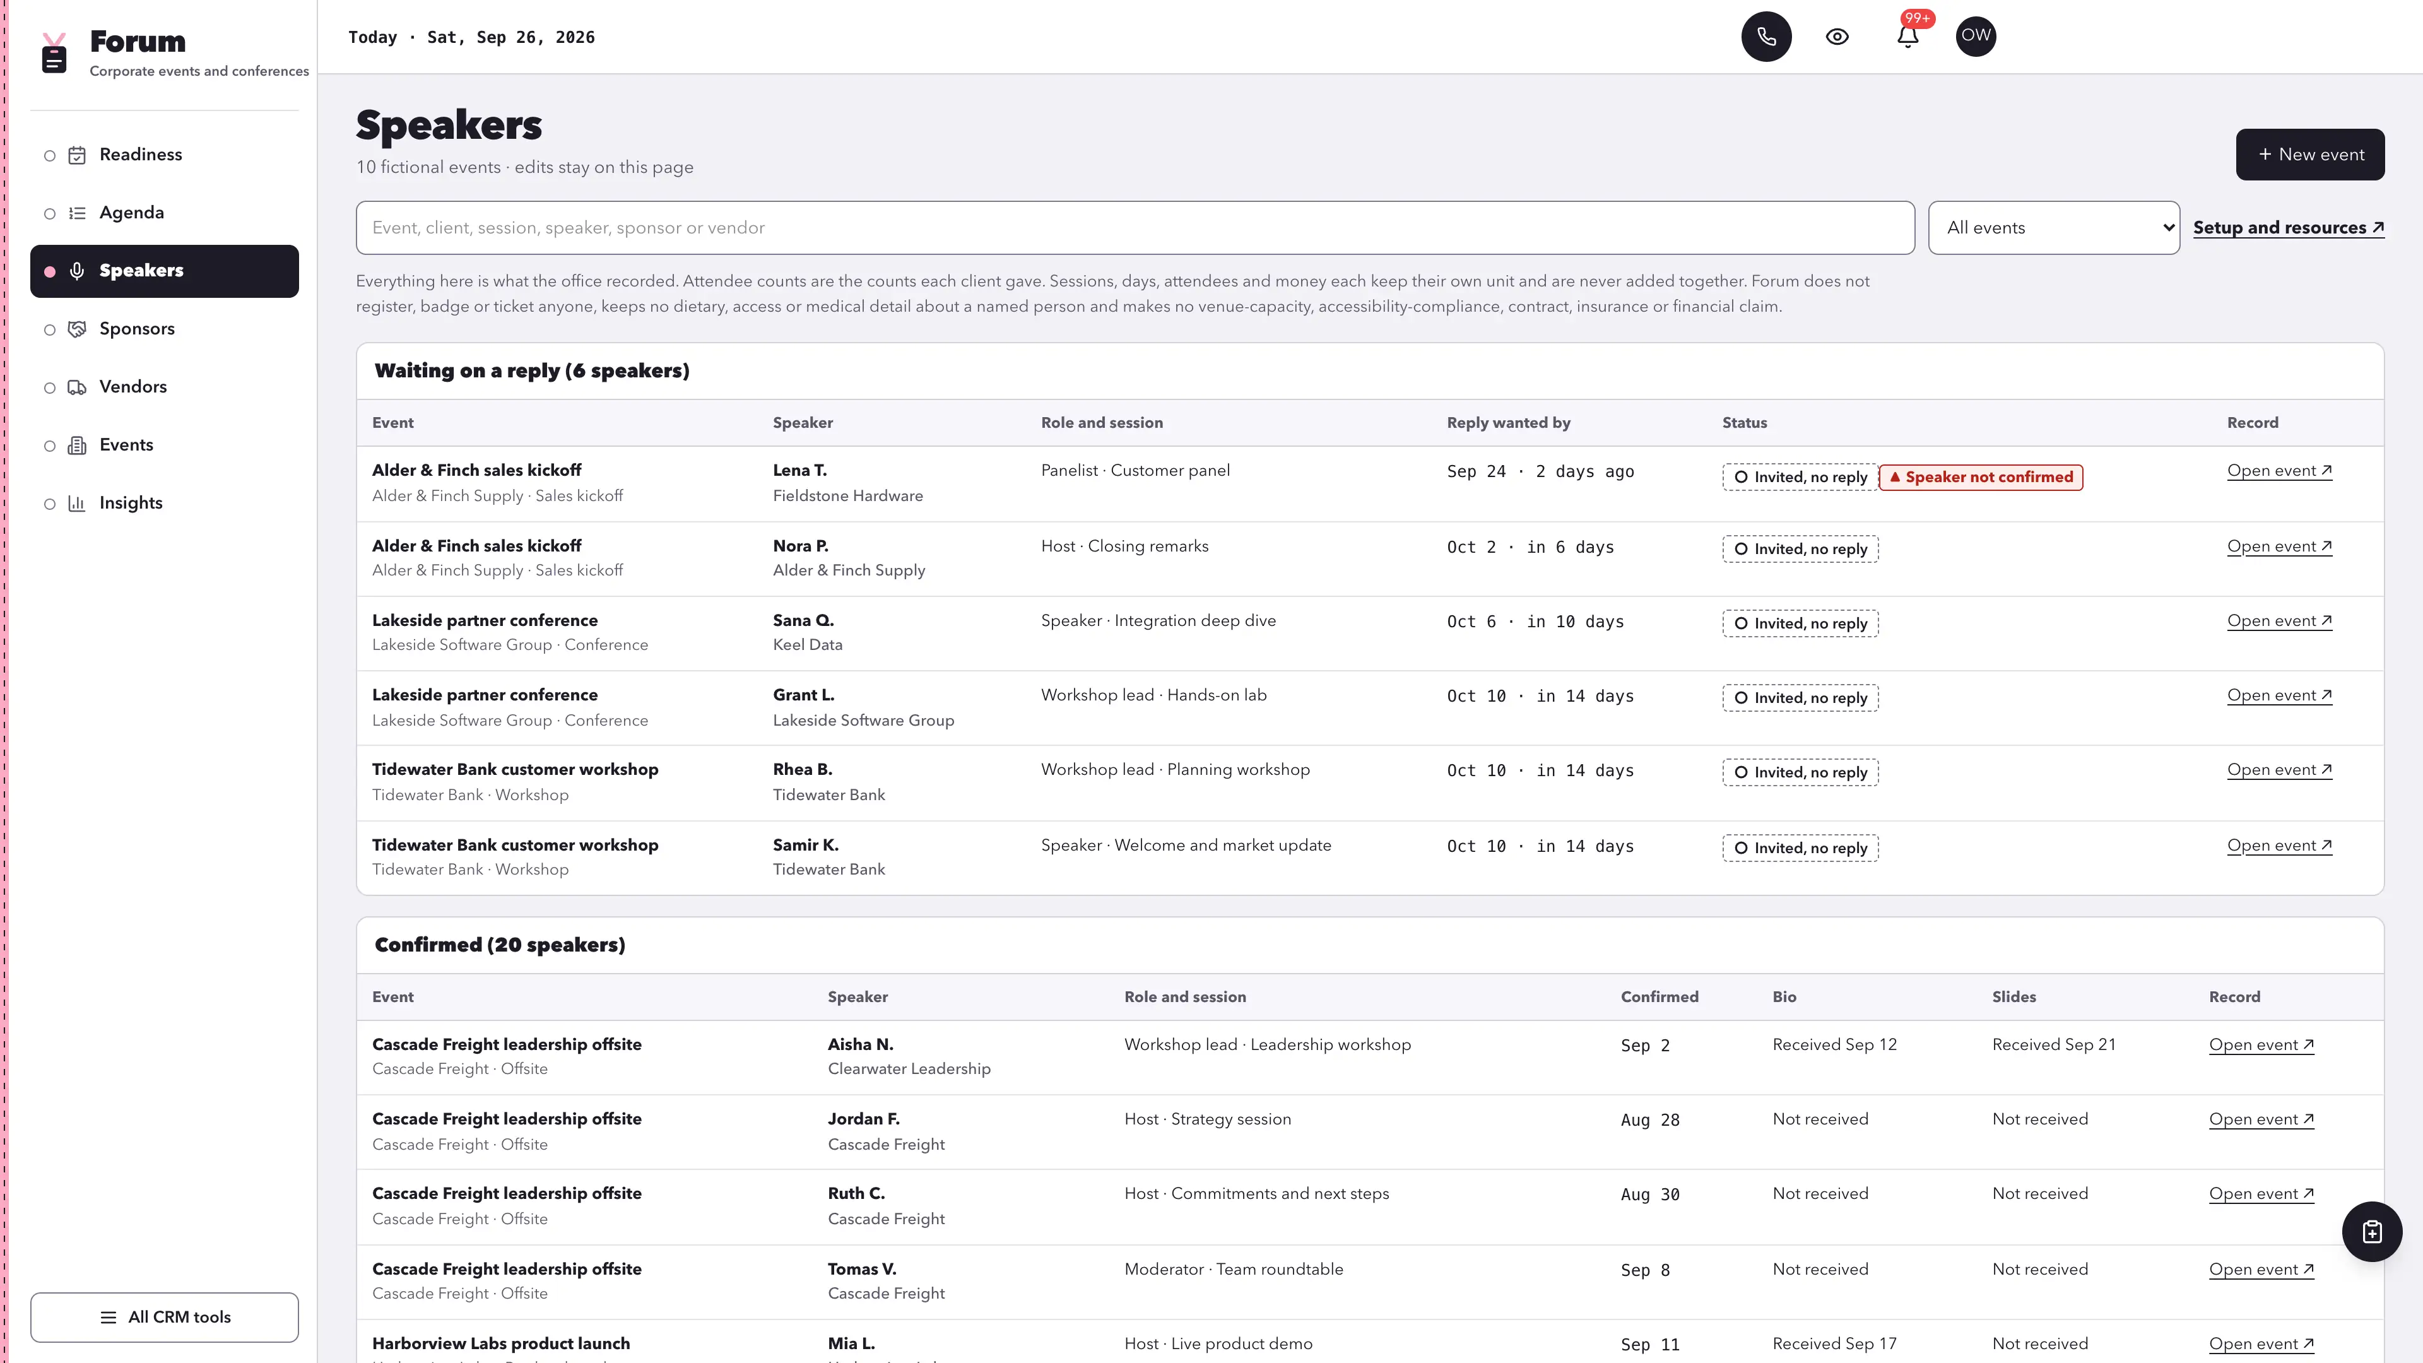This screenshot has height=1363, width=2423.
Task: Click 'Received Sep 21' slides cell
Action: 2055,1045
